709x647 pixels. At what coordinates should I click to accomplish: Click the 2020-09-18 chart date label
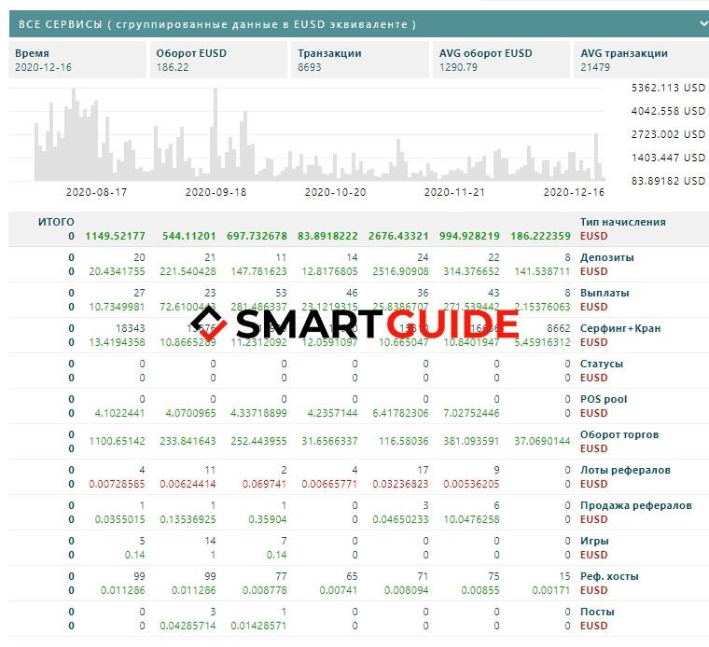215,192
